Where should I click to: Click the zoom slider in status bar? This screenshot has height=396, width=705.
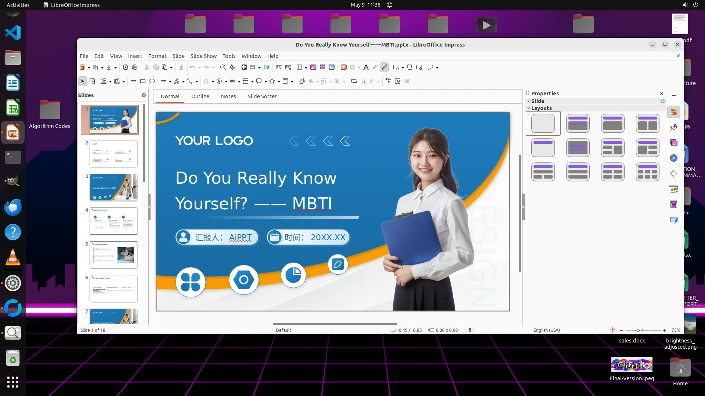[x=638, y=330]
